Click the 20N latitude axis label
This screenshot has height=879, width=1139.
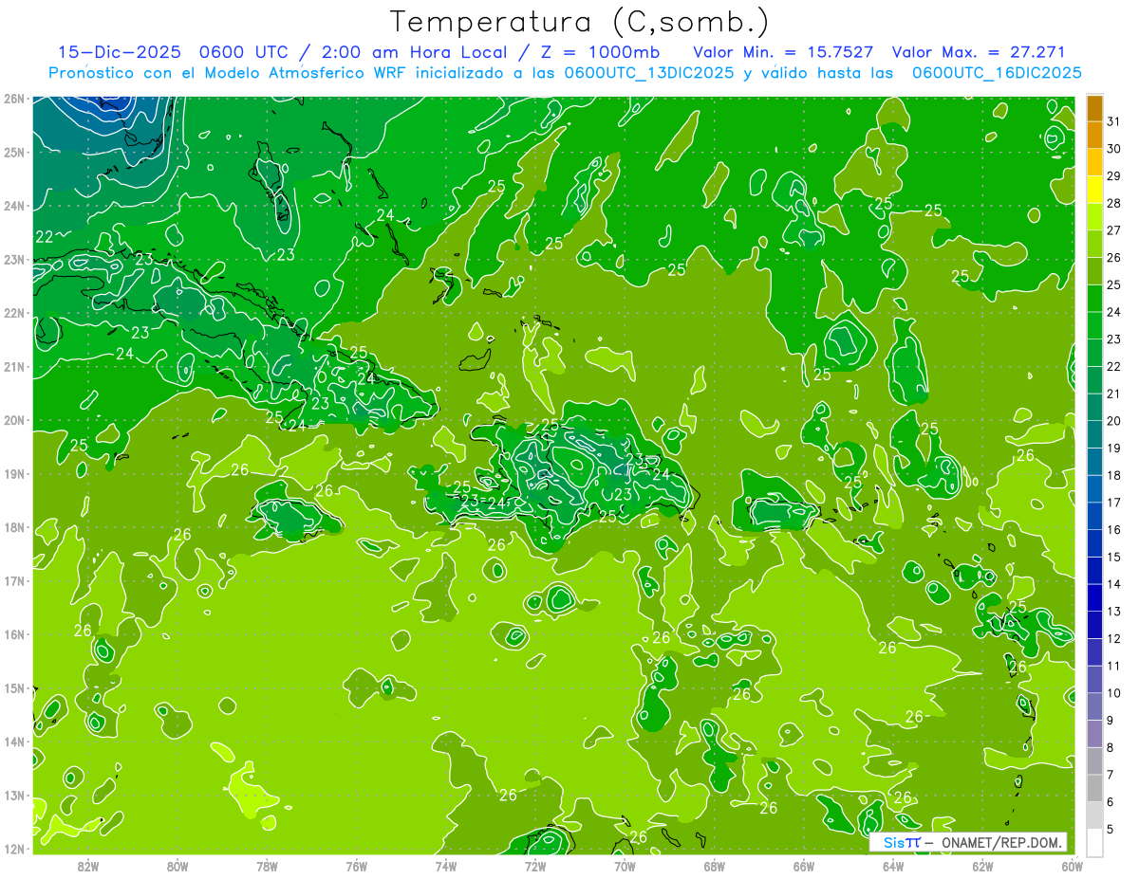coord(14,420)
